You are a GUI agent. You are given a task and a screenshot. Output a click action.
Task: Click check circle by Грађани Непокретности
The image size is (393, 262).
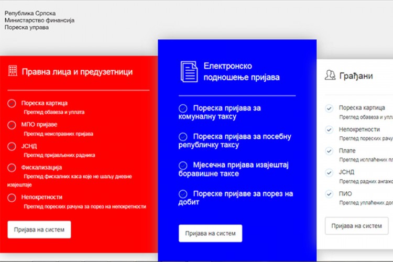pos(329,129)
